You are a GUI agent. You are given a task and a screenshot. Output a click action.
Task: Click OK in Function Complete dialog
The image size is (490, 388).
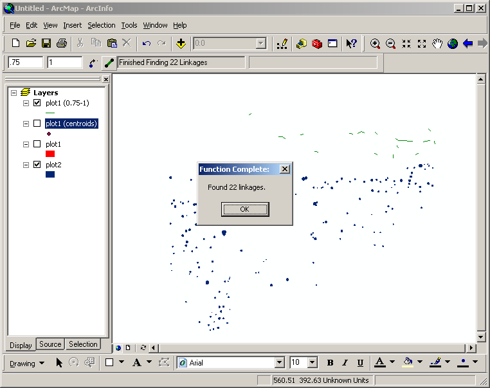coord(244,209)
